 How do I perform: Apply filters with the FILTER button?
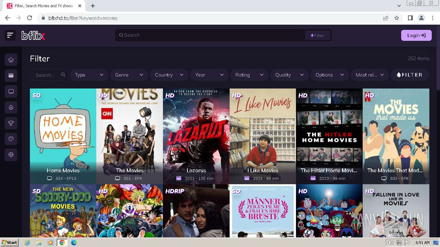[x=410, y=75]
